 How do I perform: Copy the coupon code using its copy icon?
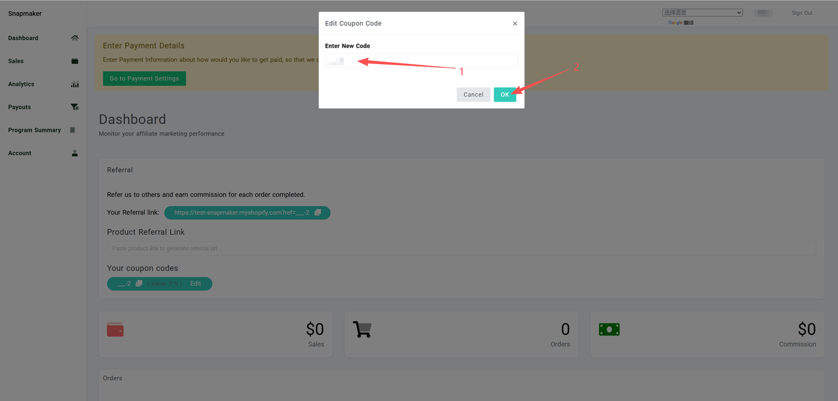tap(139, 284)
